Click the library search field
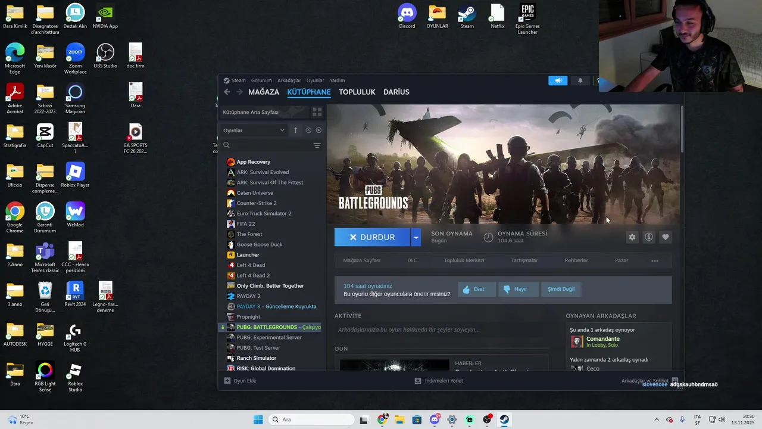This screenshot has height=429, width=762. tap(271, 145)
